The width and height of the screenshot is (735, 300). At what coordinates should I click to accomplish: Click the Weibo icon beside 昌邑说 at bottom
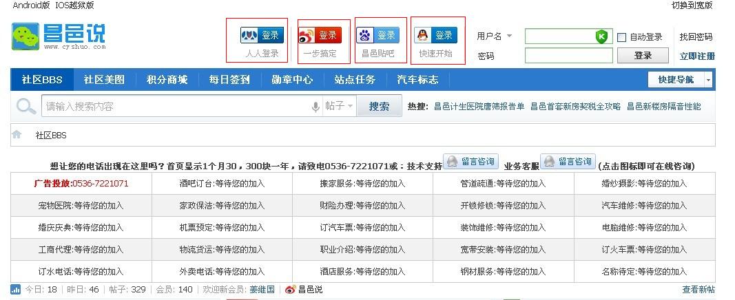(291, 290)
